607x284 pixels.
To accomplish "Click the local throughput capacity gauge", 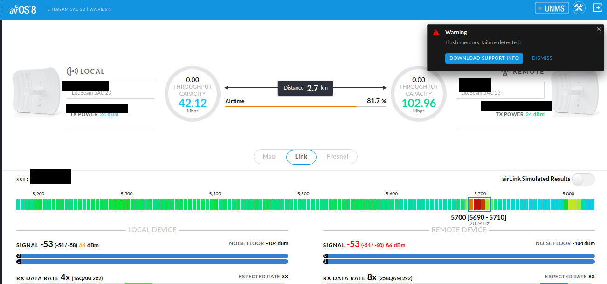I will tap(193, 93).
